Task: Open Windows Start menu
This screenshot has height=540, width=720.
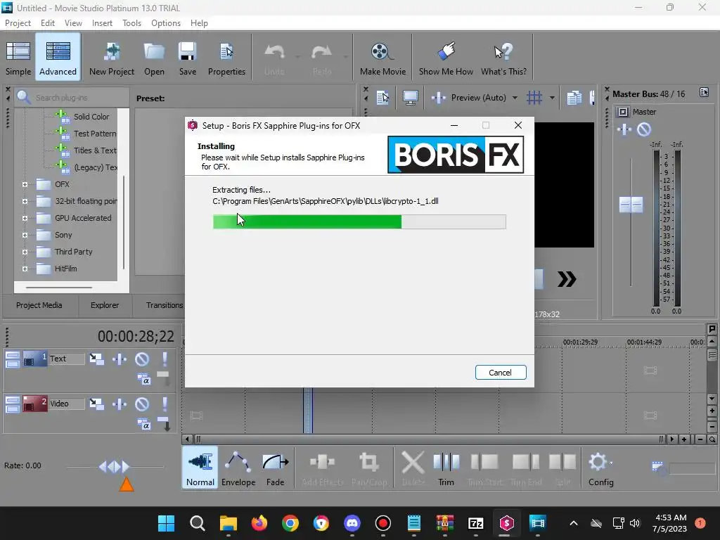Action: 166,523
